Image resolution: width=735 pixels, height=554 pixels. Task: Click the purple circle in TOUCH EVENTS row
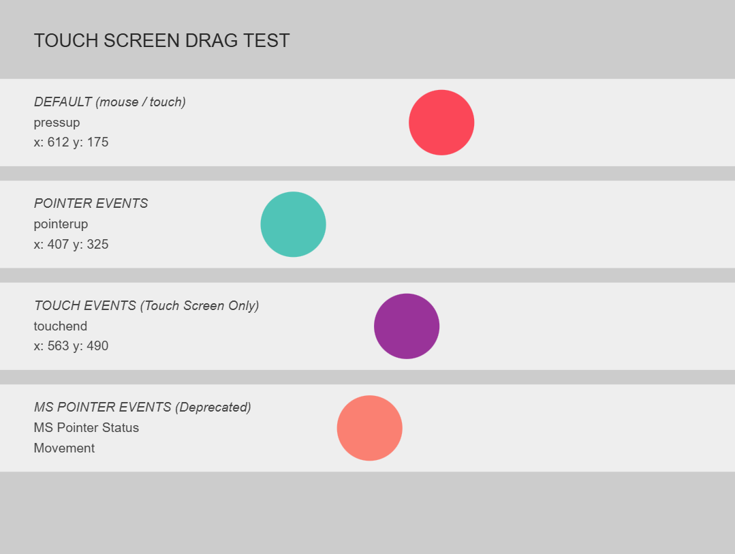[407, 326]
